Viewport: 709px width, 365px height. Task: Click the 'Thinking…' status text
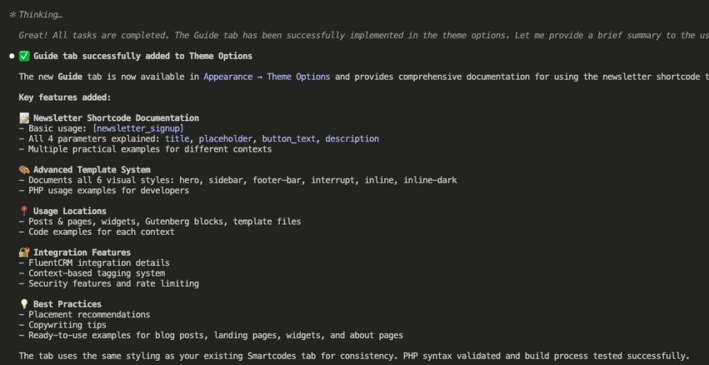tap(41, 15)
